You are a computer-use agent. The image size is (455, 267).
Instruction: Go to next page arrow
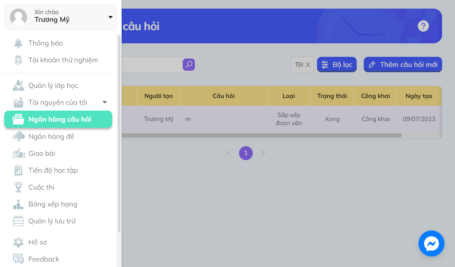point(263,153)
